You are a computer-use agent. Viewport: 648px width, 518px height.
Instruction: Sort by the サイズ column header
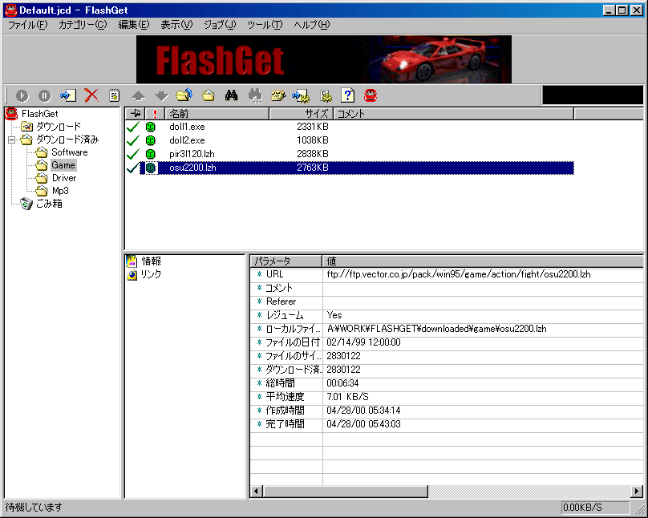pyautogui.click(x=302, y=114)
